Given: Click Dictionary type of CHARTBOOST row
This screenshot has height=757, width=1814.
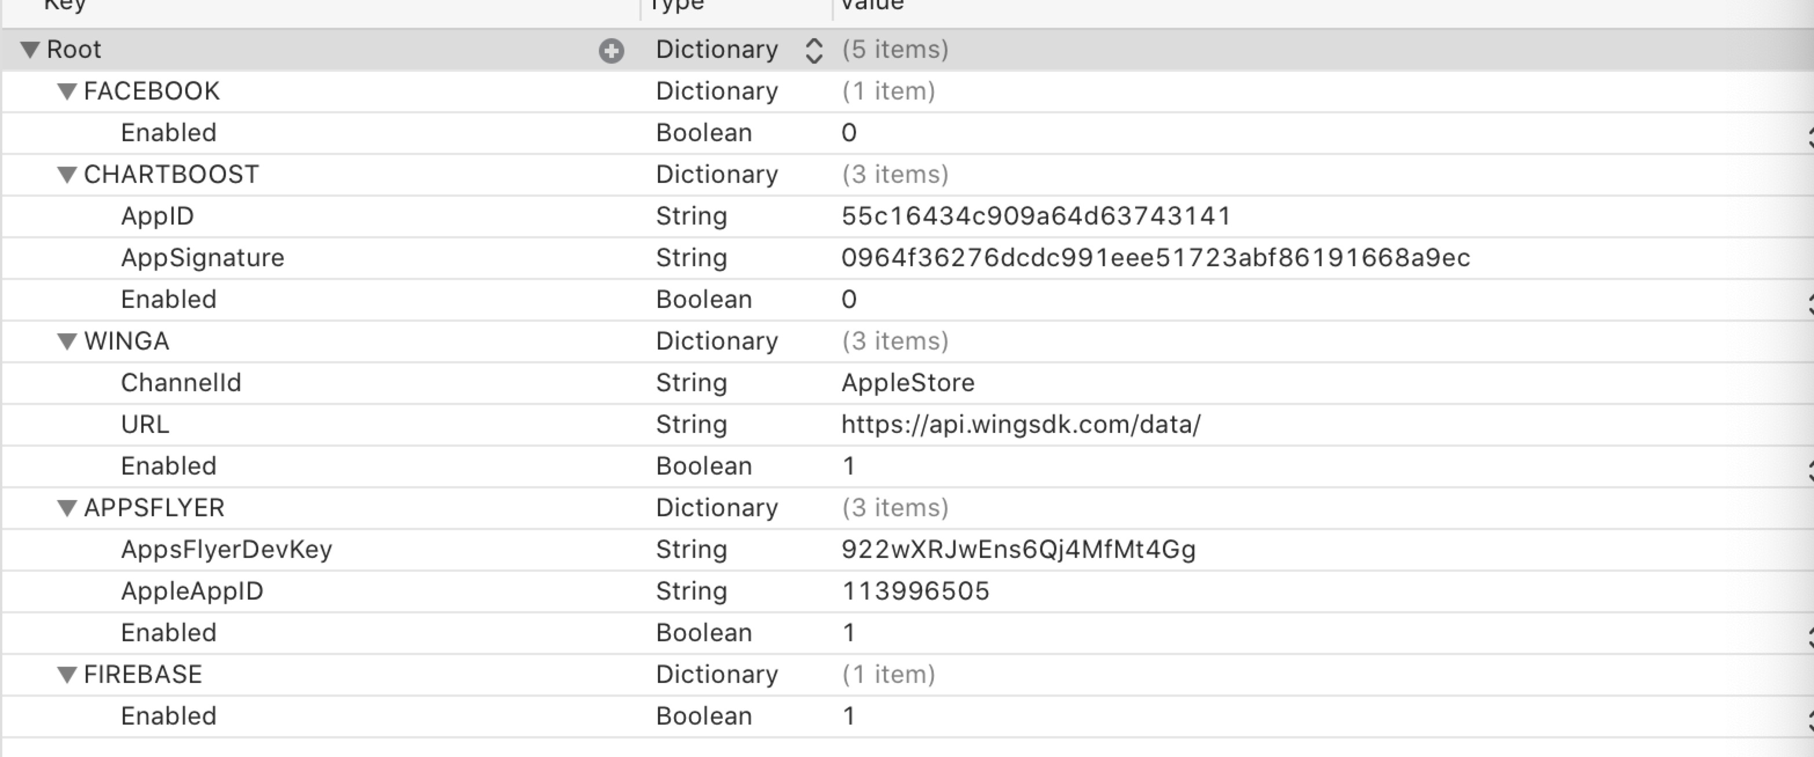Looking at the screenshot, I should point(717,174).
